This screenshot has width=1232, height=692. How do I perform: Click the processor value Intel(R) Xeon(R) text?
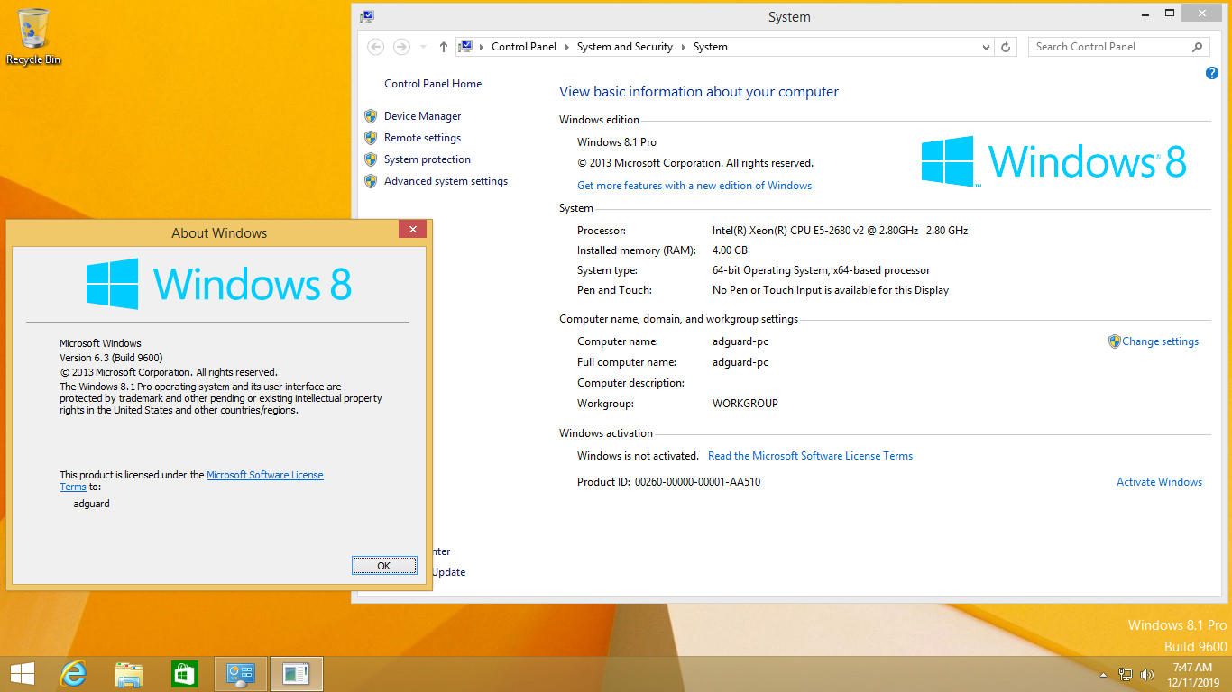840,231
